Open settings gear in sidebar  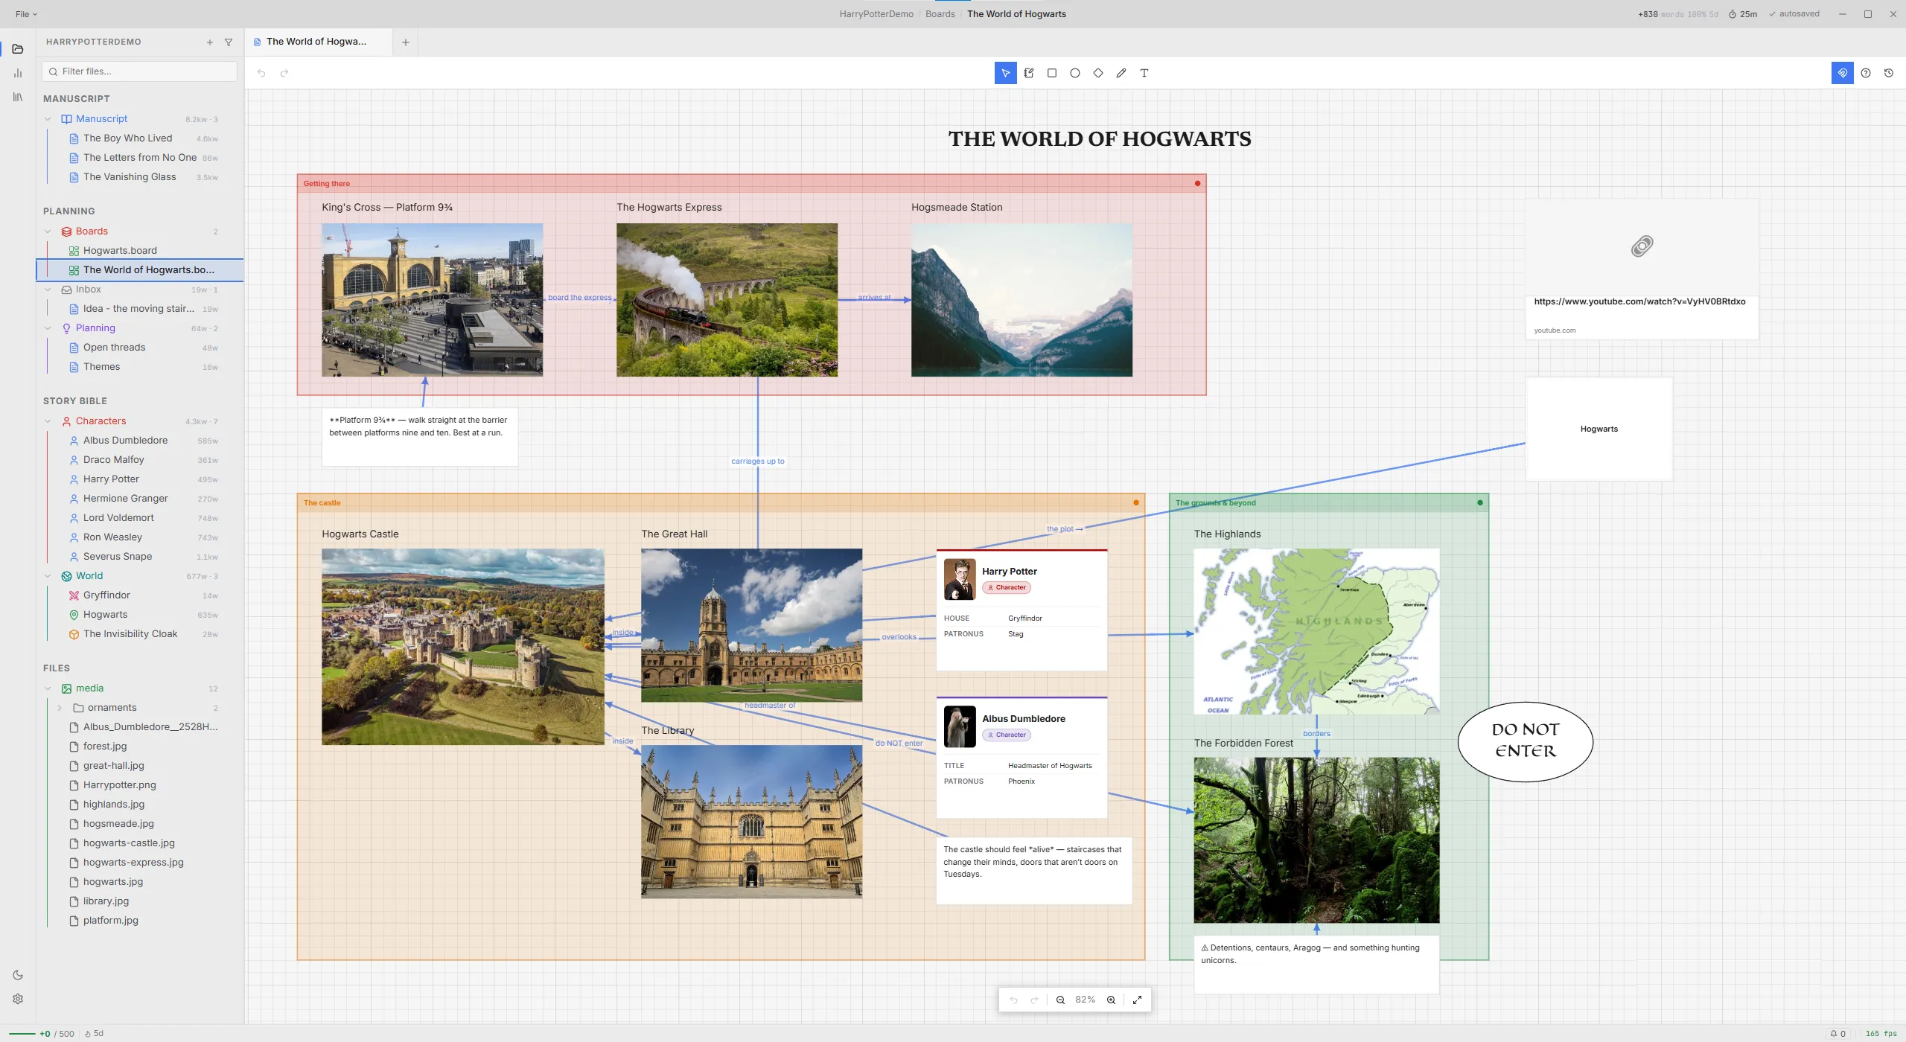click(x=18, y=999)
